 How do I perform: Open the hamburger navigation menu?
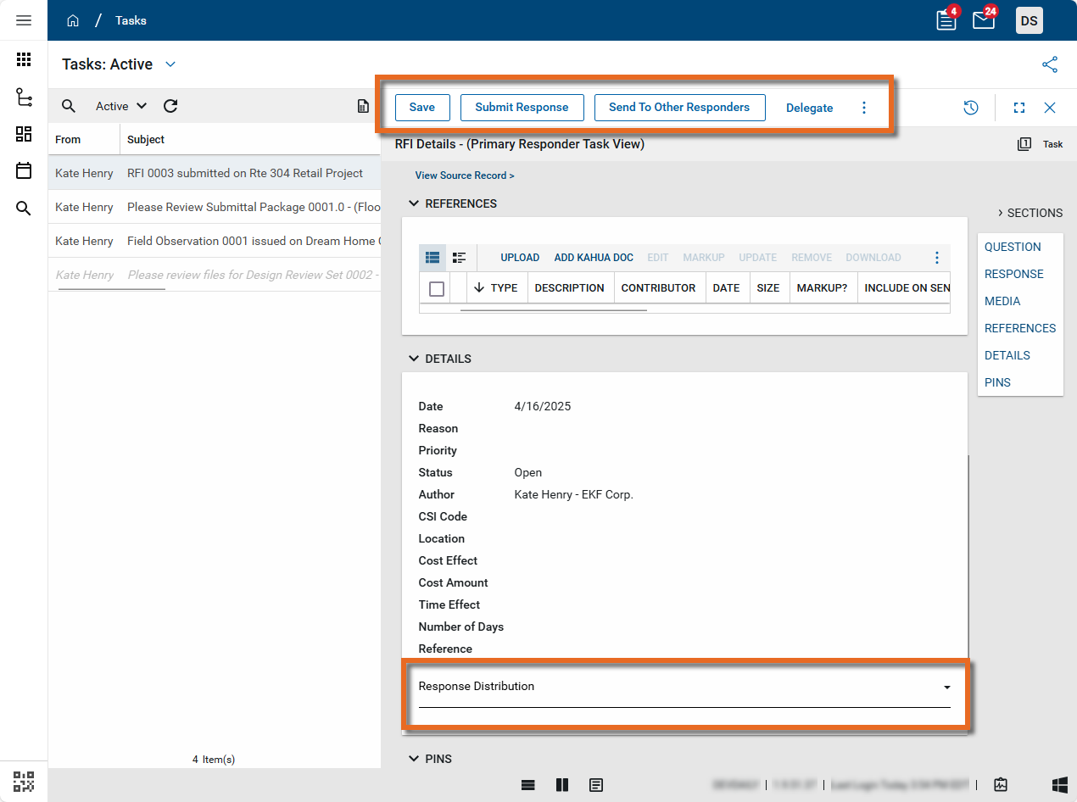(x=24, y=20)
